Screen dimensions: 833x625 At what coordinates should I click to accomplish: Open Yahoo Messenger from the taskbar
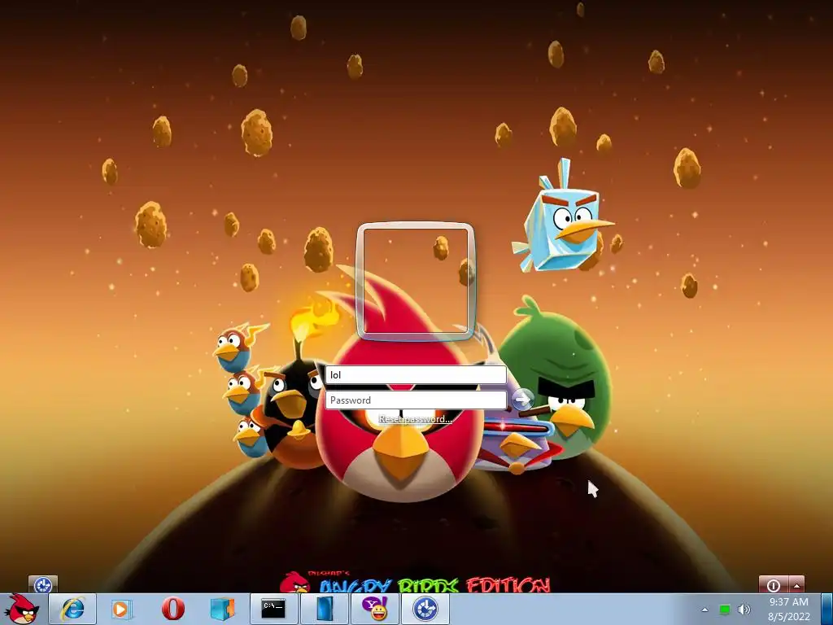375,609
